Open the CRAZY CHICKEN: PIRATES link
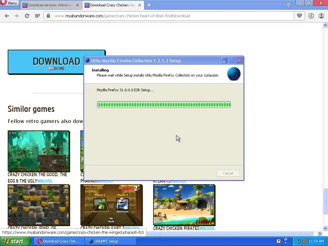 [x=176, y=228]
